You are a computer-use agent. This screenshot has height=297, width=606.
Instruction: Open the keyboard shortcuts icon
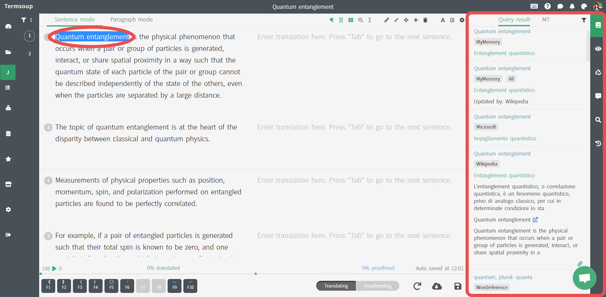tap(534, 6)
